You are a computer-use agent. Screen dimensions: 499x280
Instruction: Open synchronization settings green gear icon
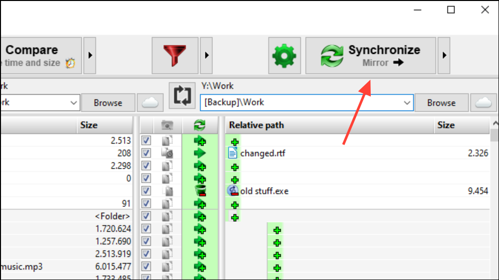[x=284, y=55]
